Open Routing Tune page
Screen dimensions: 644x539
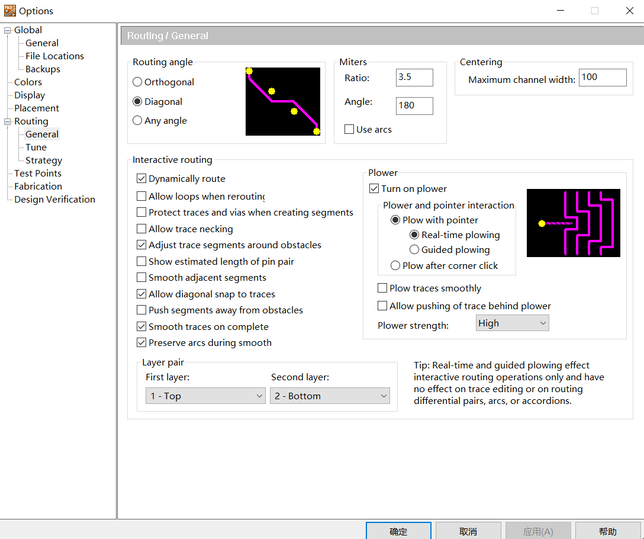tap(36, 147)
